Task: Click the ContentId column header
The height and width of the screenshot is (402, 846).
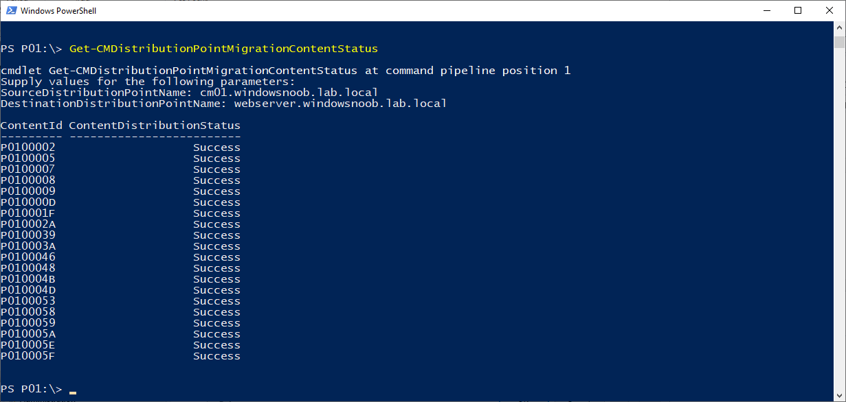Action: tap(32, 126)
